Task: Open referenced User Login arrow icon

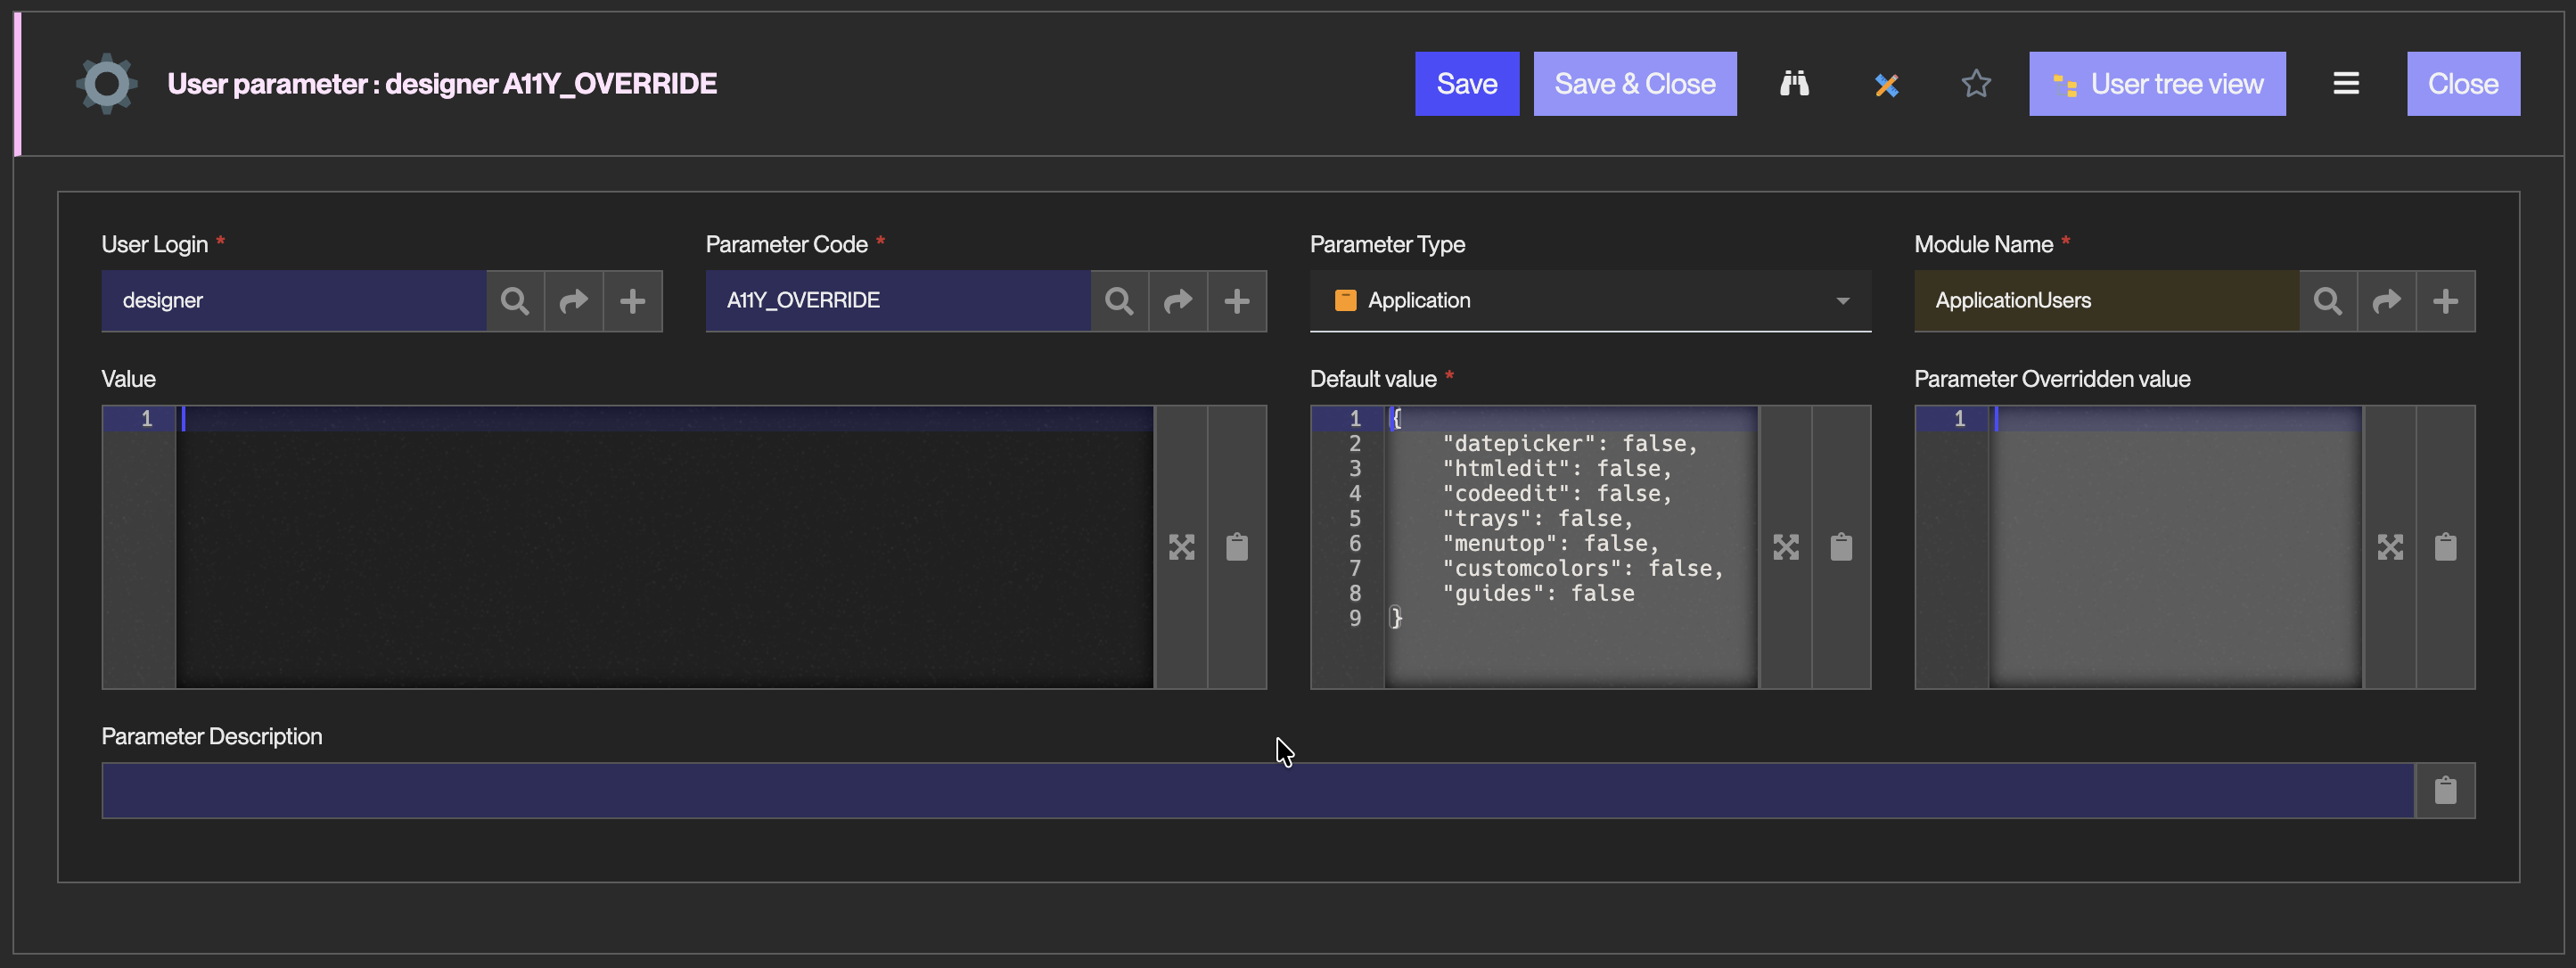Action: point(574,301)
